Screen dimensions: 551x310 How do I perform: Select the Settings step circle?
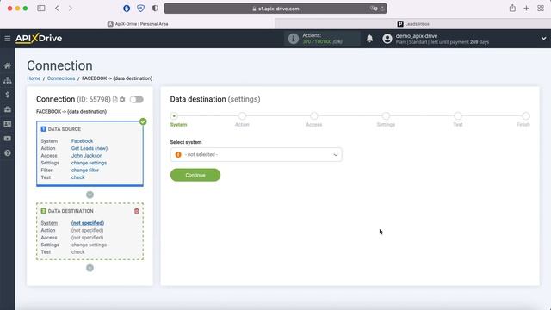point(386,116)
